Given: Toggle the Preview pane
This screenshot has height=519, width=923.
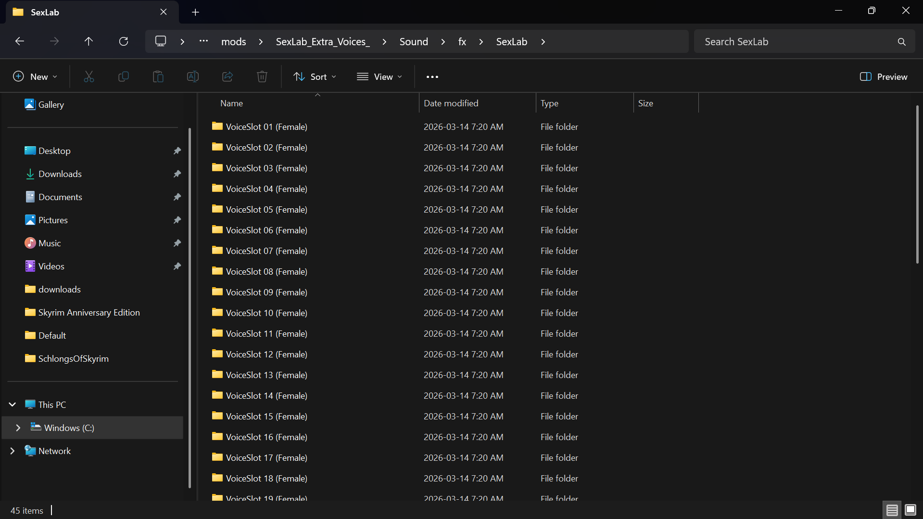Looking at the screenshot, I should pyautogui.click(x=884, y=76).
